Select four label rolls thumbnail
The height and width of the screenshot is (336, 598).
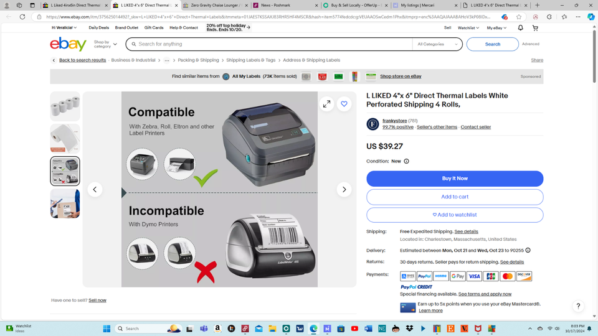click(65, 106)
